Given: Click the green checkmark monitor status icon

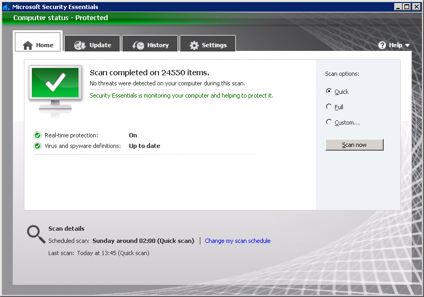Looking at the screenshot, I should click(55, 91).
